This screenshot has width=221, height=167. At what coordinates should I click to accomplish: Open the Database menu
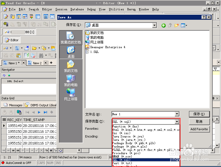coord(77,9)
